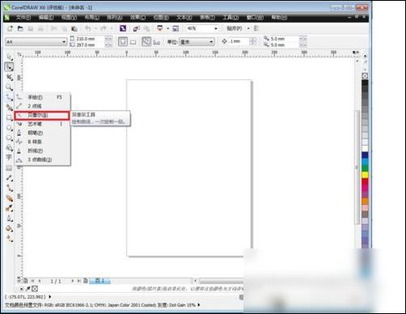Image resolution: width=406 pixels, height=314 pixels.
Task: Open the 文件 (File) menu
Action: tap(23, 18)
